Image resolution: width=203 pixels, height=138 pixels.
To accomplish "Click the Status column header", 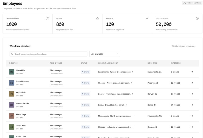I will click(x=84, y=63).
